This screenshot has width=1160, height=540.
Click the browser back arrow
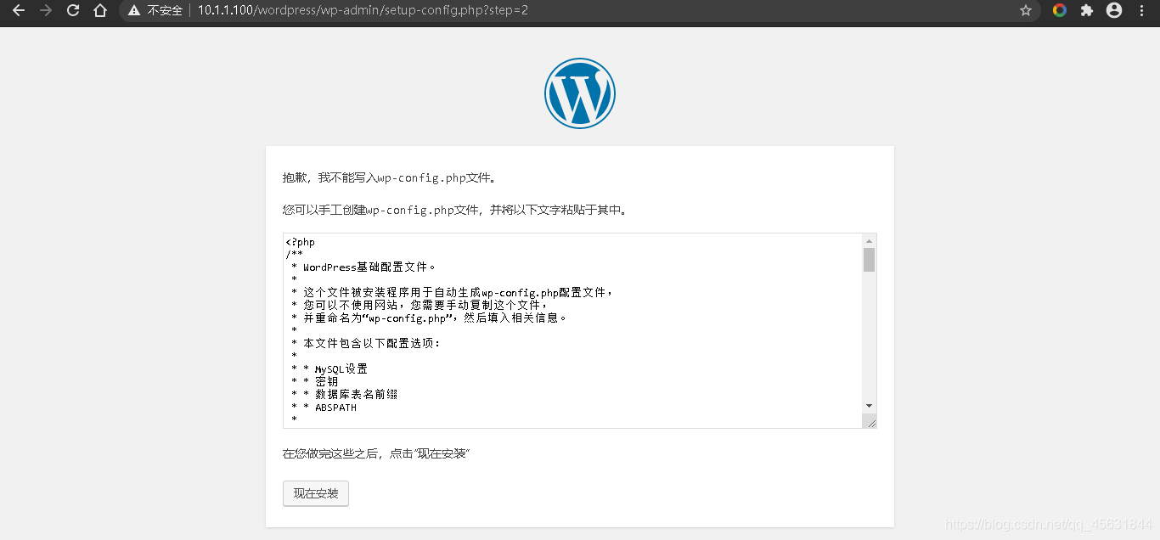click(x=19, y=10)
